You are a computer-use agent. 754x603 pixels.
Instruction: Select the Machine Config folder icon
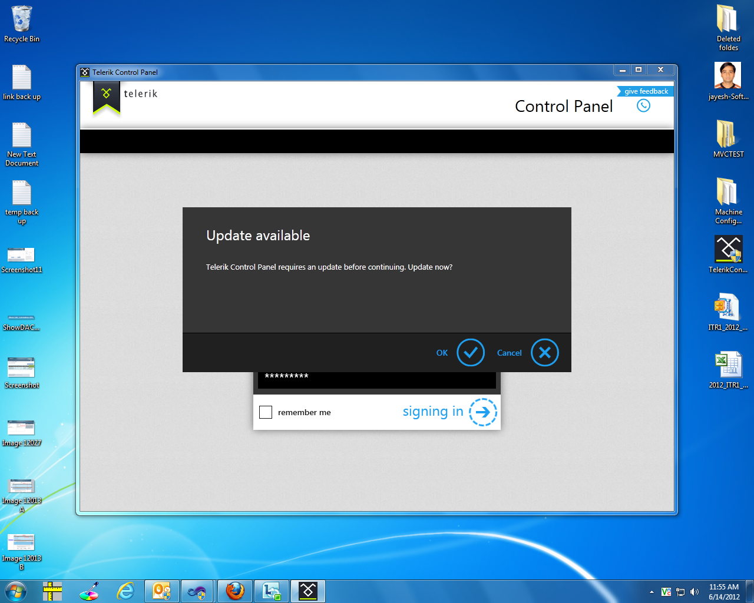pyautogui.click(x=728, y=201)
